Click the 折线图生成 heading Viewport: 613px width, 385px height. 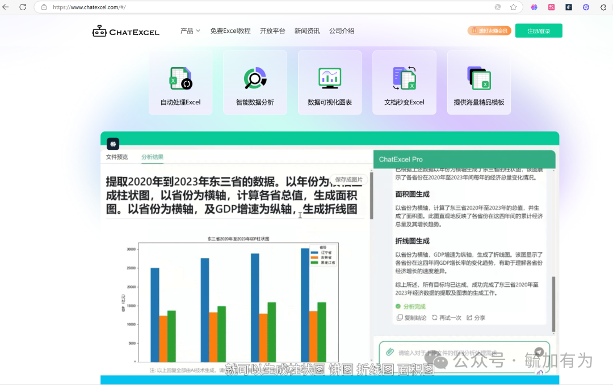tap(413, 241)
